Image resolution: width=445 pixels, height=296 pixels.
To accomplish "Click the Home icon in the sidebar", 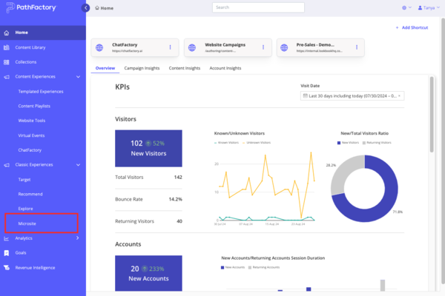I will tap(7, 33).
